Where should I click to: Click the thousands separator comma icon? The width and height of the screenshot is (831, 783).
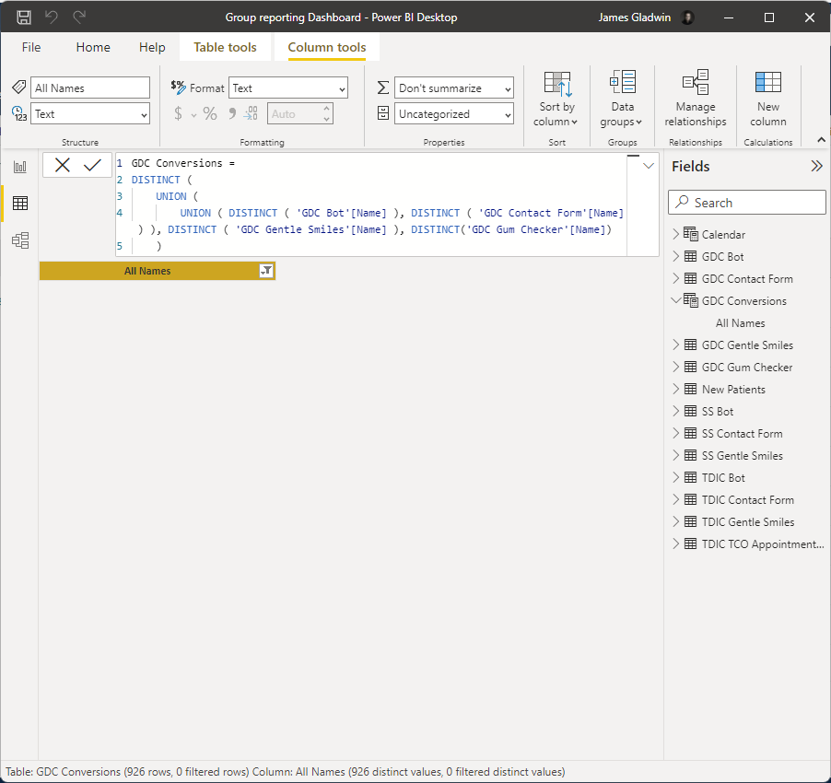232,113
